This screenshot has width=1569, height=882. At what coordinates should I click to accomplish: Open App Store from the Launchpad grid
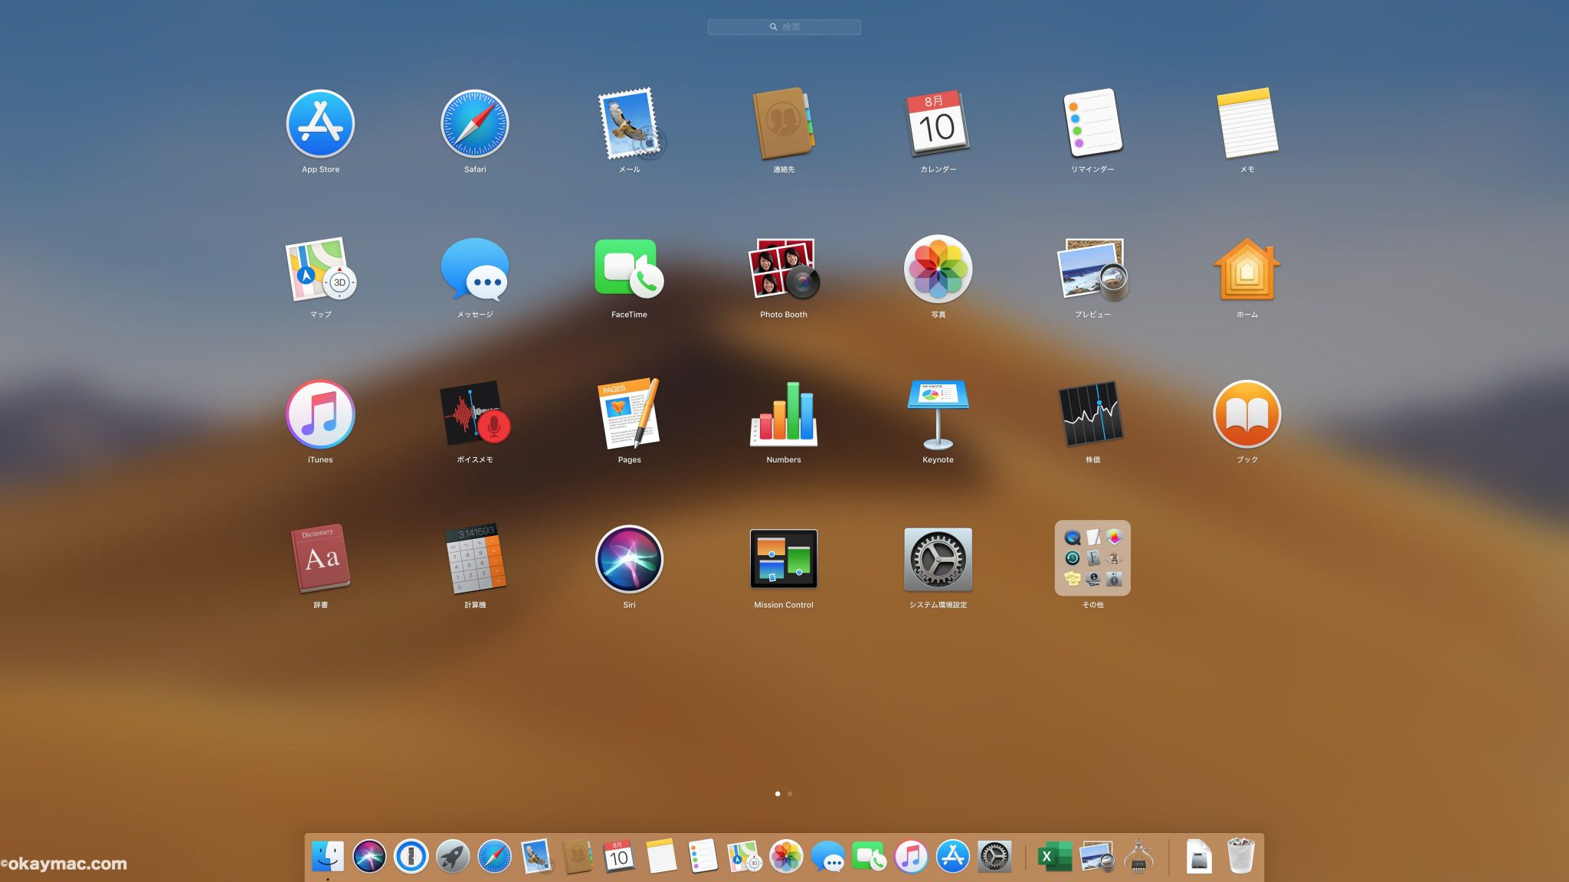(320, 124)
